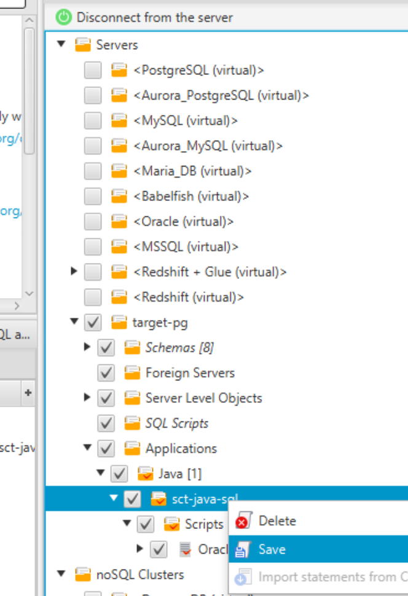Click the green Disconnect power icon
Image resolution: width=408 pixels, height=596 pixels.
[x=64, y=17]
